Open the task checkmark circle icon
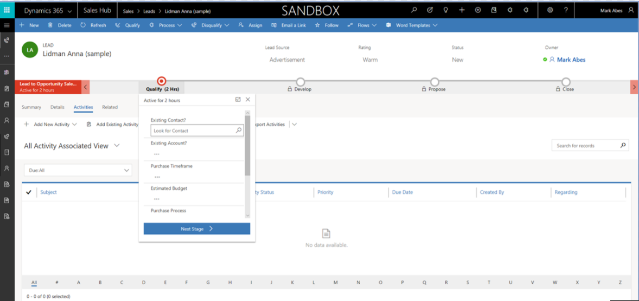Viewport: 639px width, 301px height. pos(430,11)
